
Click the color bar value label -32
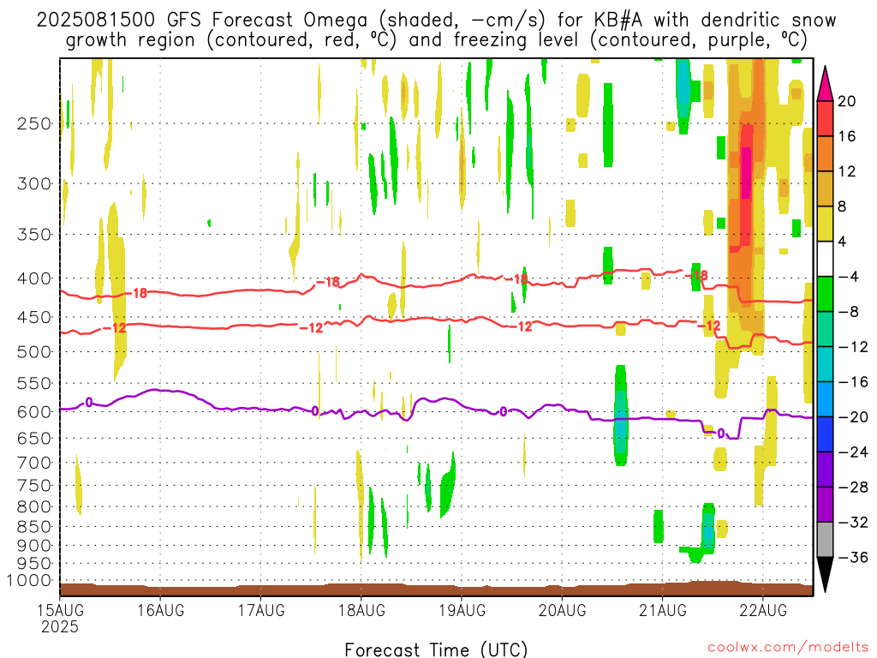point(853,523)
